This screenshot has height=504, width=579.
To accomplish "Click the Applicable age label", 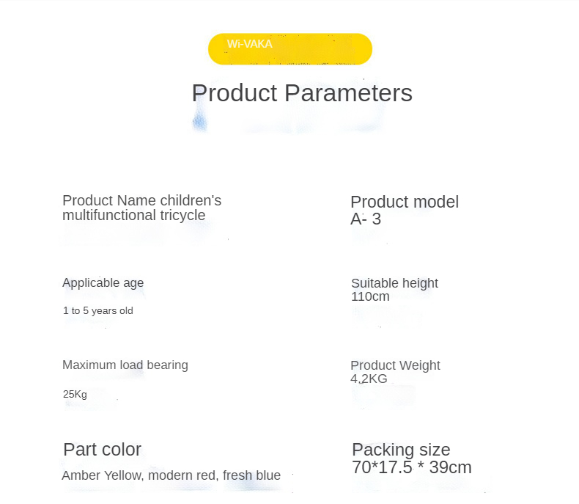I will click(x=103, y=282).
